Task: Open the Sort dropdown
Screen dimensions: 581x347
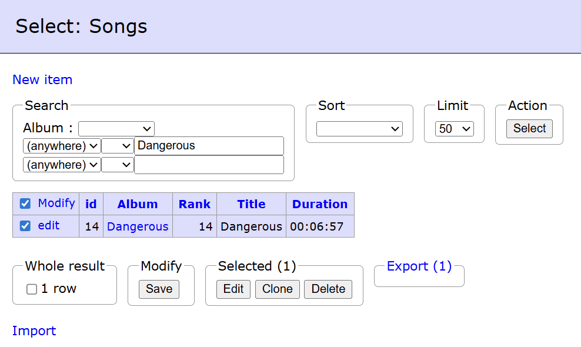Action: [359, 129]
